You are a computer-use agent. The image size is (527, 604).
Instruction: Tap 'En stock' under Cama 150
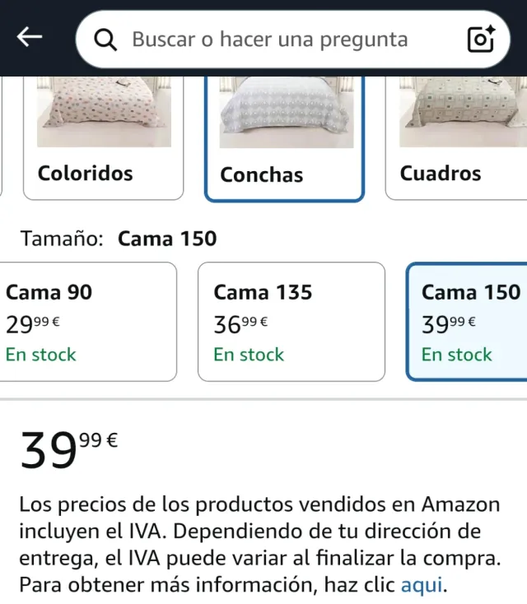[x=456, y=355]
